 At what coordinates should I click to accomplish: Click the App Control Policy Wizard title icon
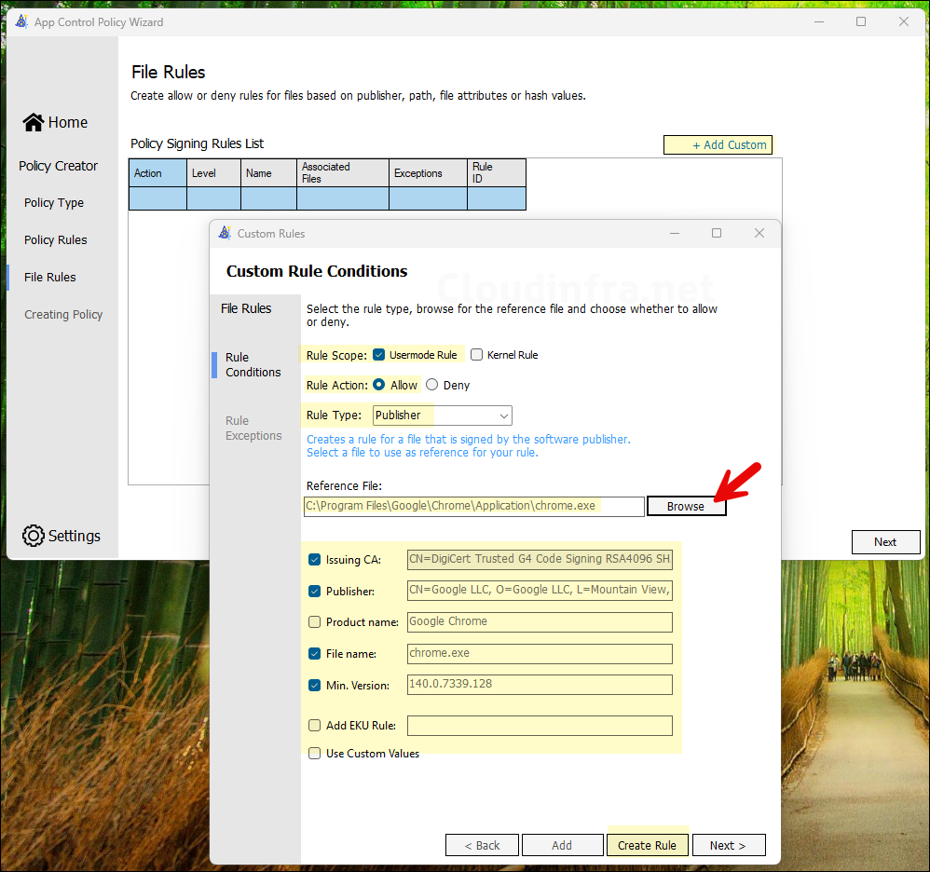(21, 21)
